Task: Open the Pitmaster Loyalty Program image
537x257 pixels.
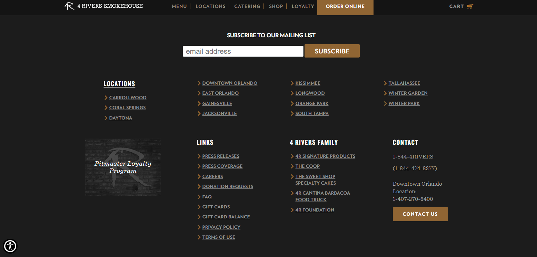Action: pos(123,167)
